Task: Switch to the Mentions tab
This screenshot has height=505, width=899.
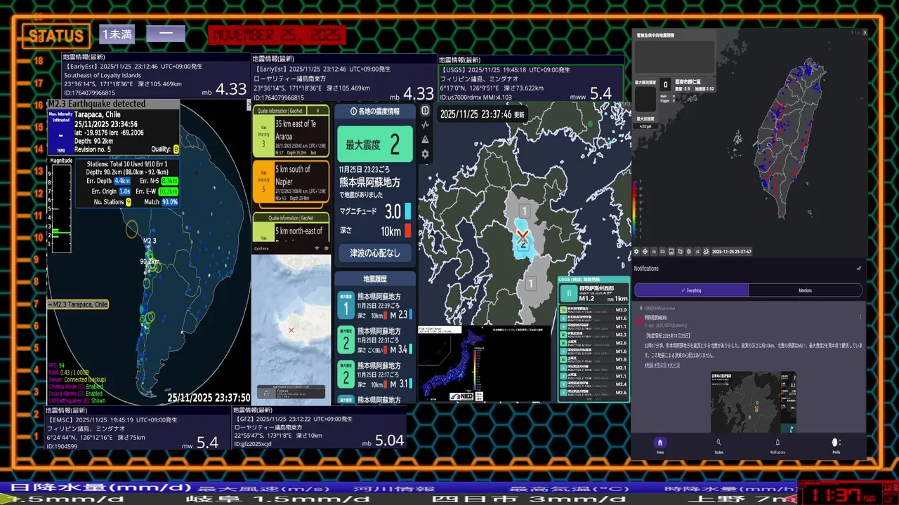Action: tap(805, 290)
